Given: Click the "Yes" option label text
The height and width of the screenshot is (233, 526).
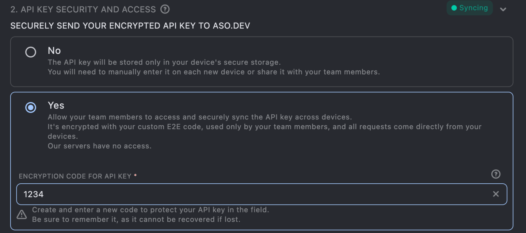Looking at the screenshot, I should pos(56,105).
